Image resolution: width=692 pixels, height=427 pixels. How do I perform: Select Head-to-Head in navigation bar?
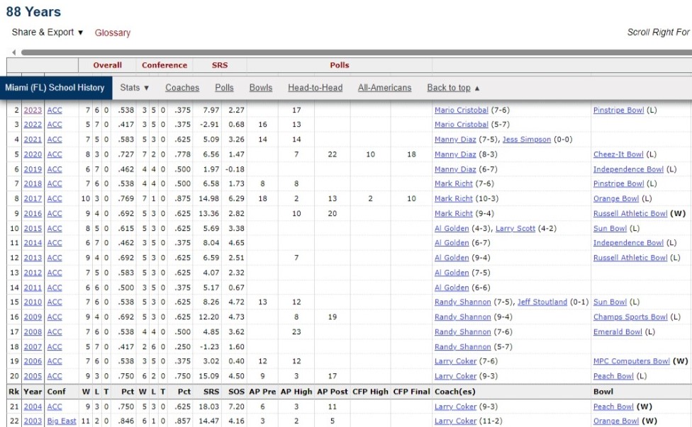[x=315, y=88]
